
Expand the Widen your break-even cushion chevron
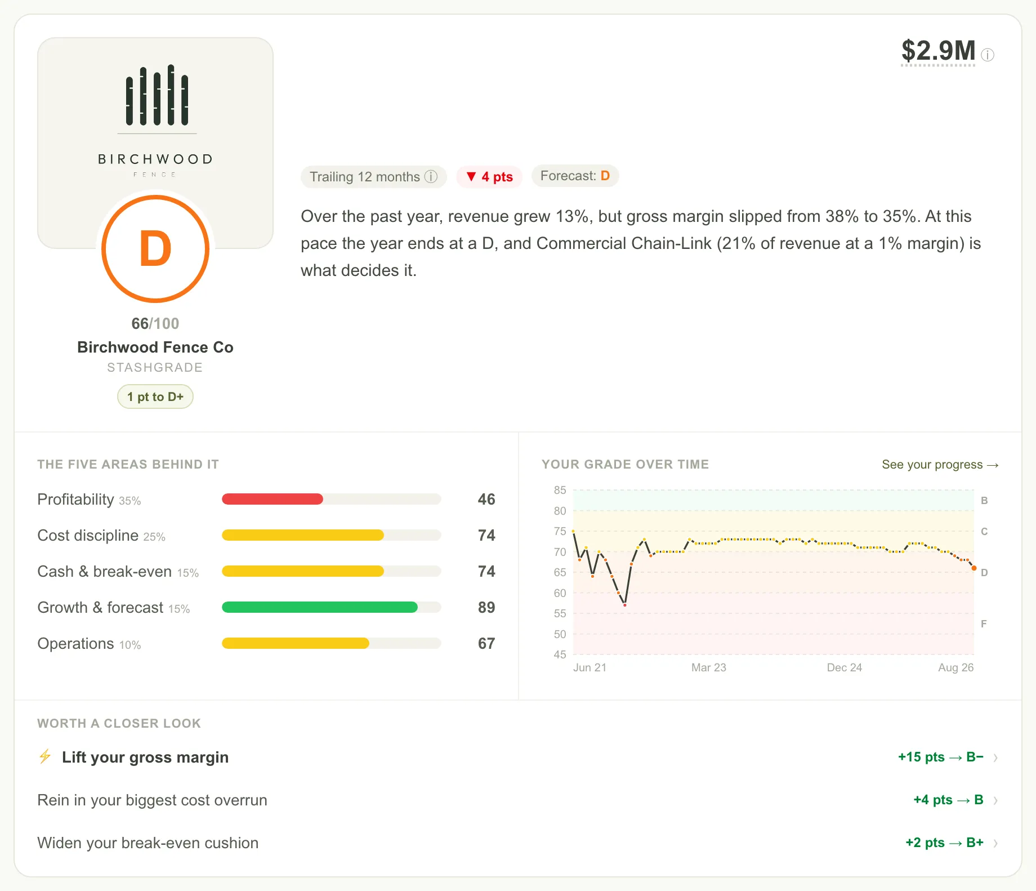995,843
